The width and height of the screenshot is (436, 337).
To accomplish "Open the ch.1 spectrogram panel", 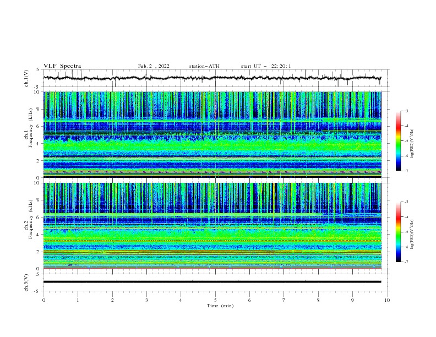I will pos(212,134).
